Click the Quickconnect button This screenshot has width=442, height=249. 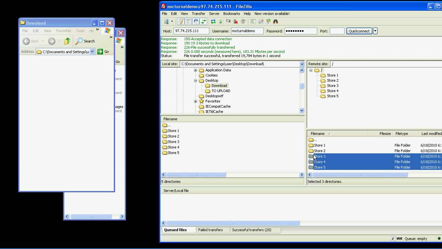coord(359,31)
